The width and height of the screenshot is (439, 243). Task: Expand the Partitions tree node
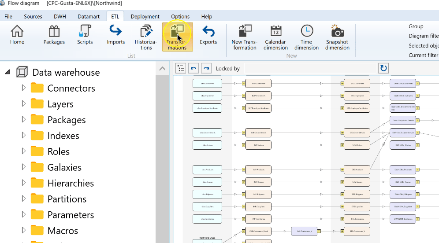point(23,199)
